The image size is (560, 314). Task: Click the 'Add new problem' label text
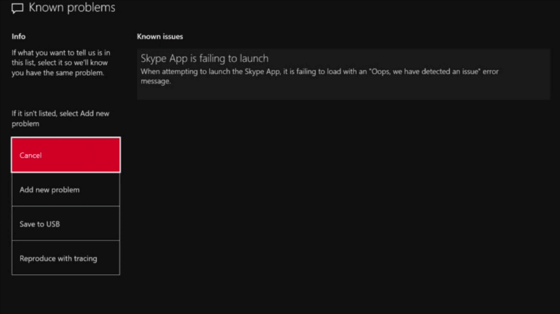[49, 190]
